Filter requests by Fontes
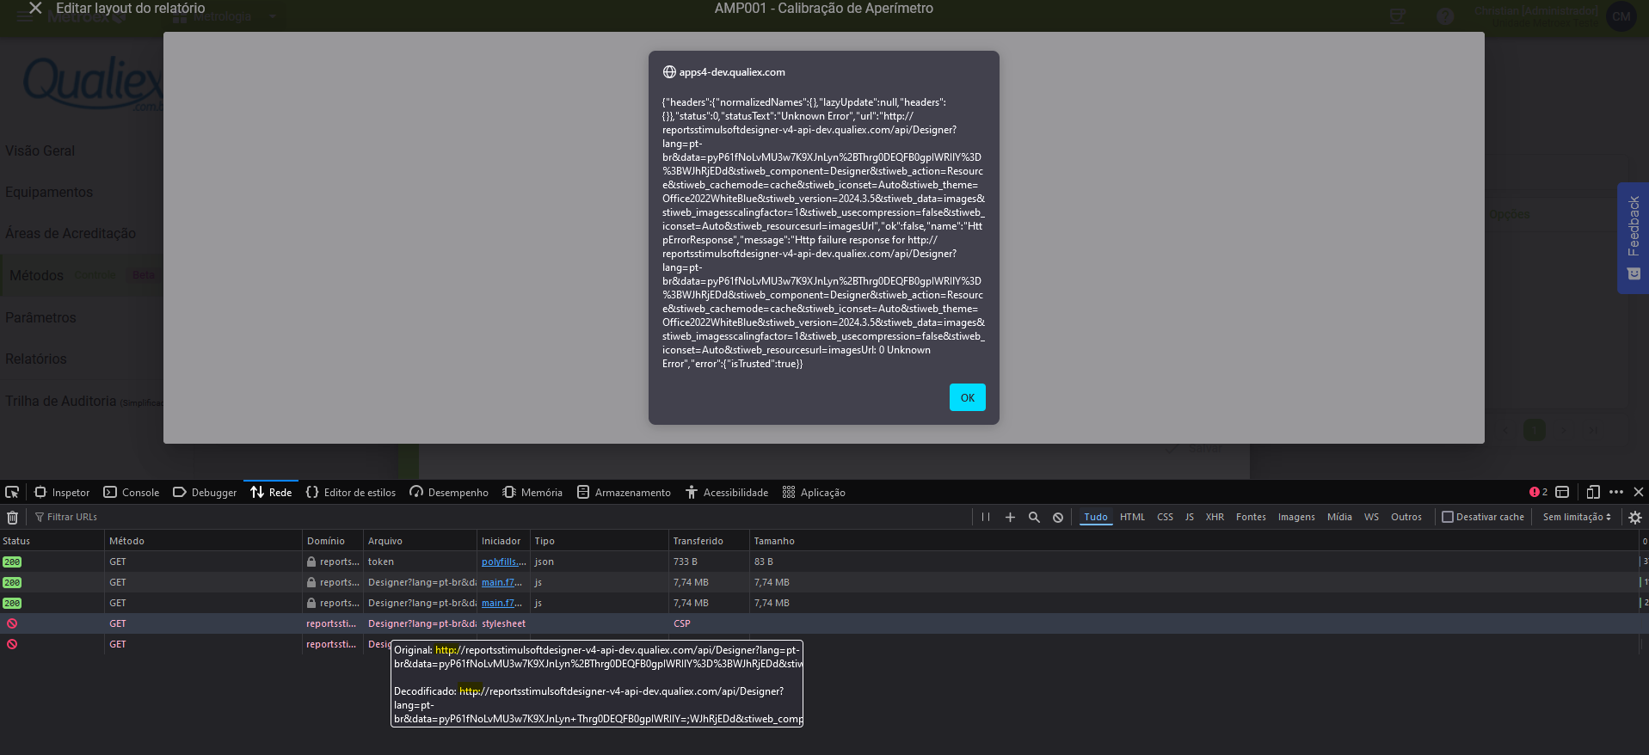The height and width of the screenshot is (755, 1649). tap(1251, 517)
